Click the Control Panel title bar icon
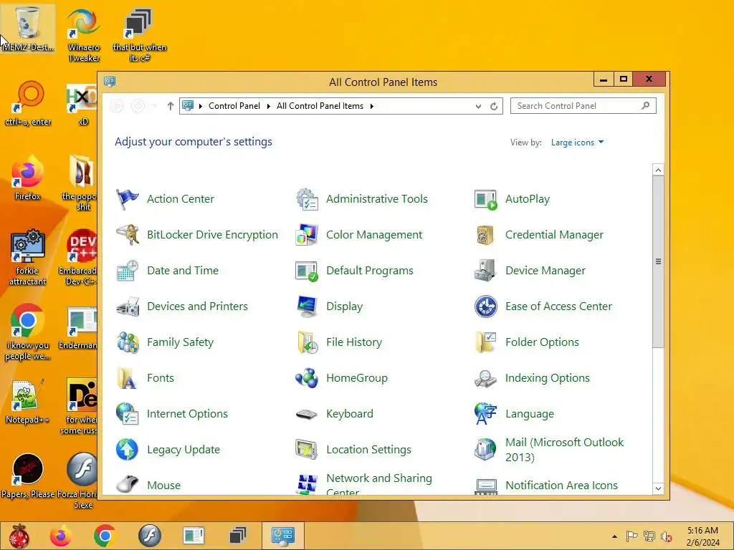Screen dimensions: 734x550 click(110, 82)
